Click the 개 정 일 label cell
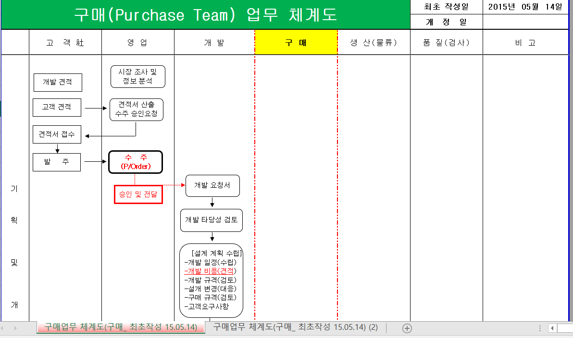The image size is (573, 338). click(446, 22)
